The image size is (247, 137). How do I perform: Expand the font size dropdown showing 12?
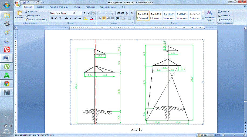(x=81, y=13)
